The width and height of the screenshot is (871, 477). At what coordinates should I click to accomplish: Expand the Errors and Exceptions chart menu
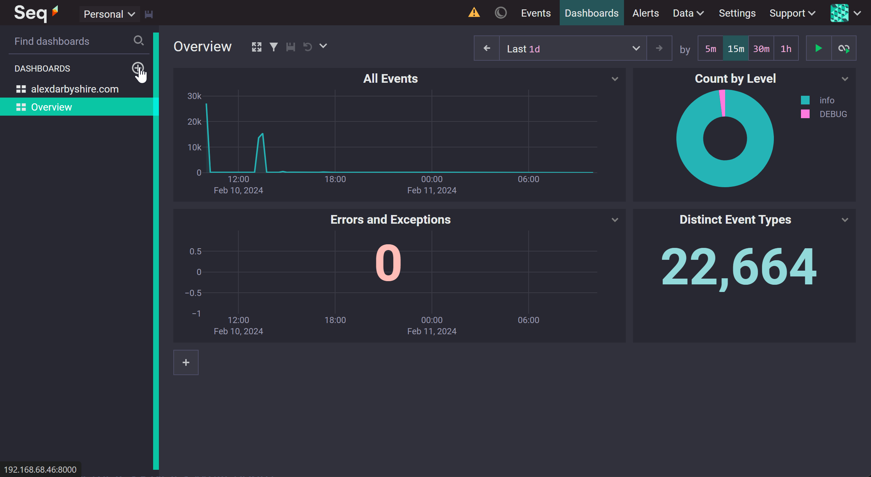pos(615,220)
